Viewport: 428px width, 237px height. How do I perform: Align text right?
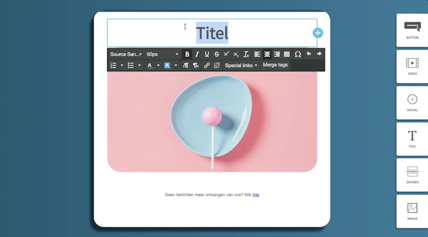coord(277,54)
